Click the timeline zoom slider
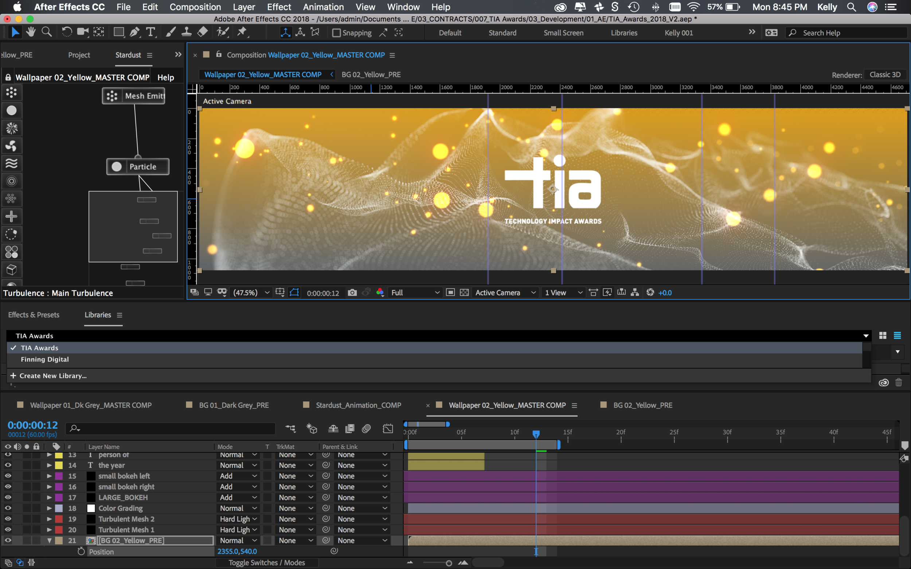Screen dimensions: 911x569 tap(449, 563)
